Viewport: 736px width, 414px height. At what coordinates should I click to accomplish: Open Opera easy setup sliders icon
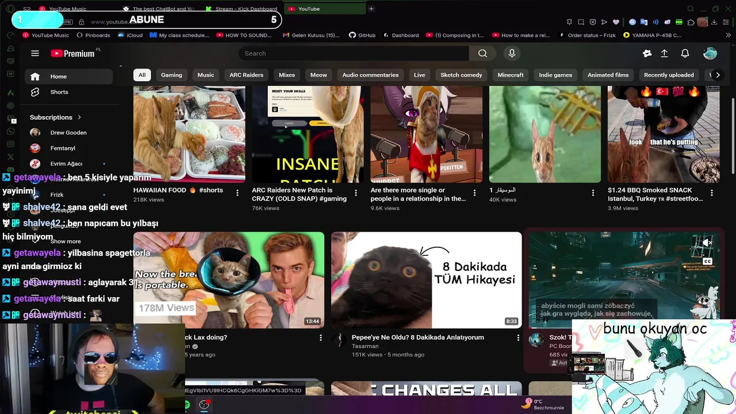726,22
